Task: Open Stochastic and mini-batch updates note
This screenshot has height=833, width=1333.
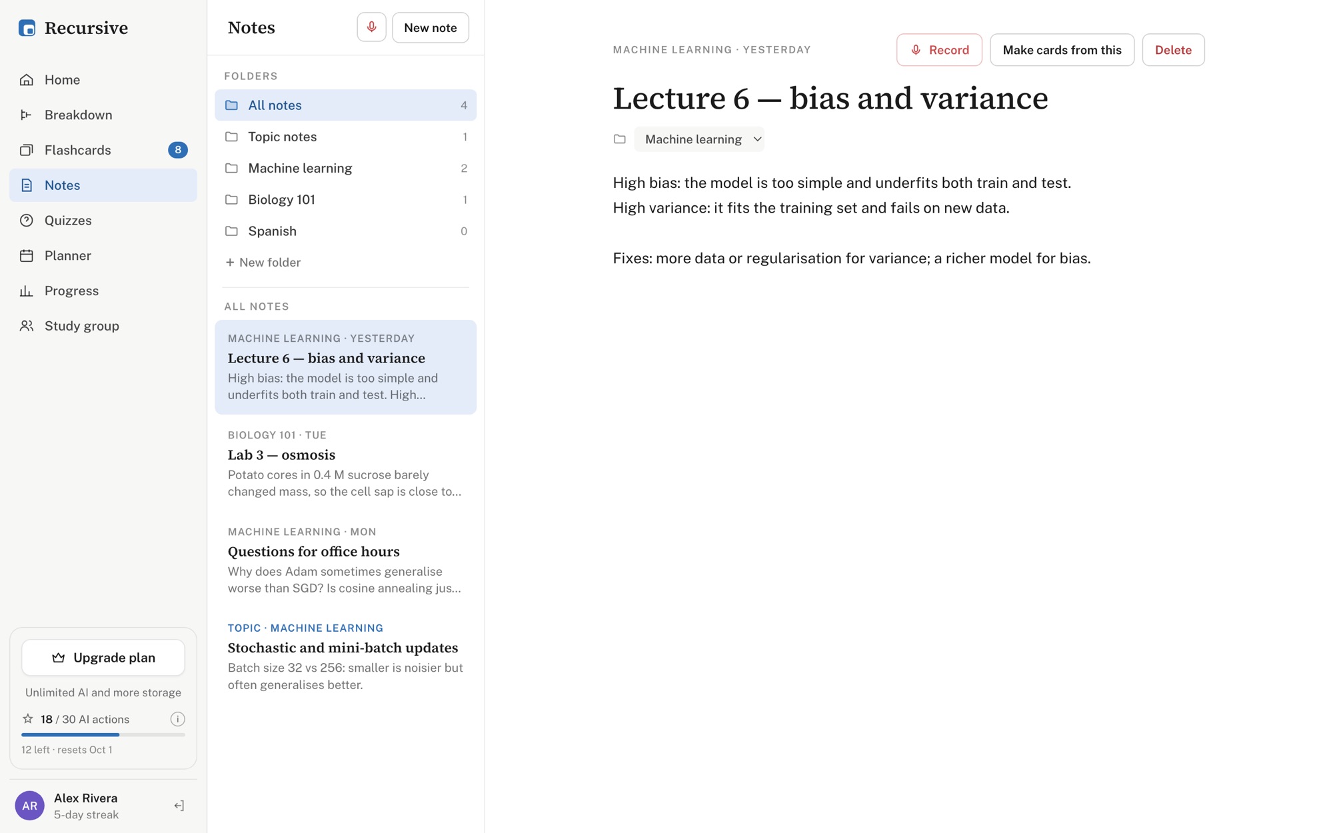Action: [345, 657]
